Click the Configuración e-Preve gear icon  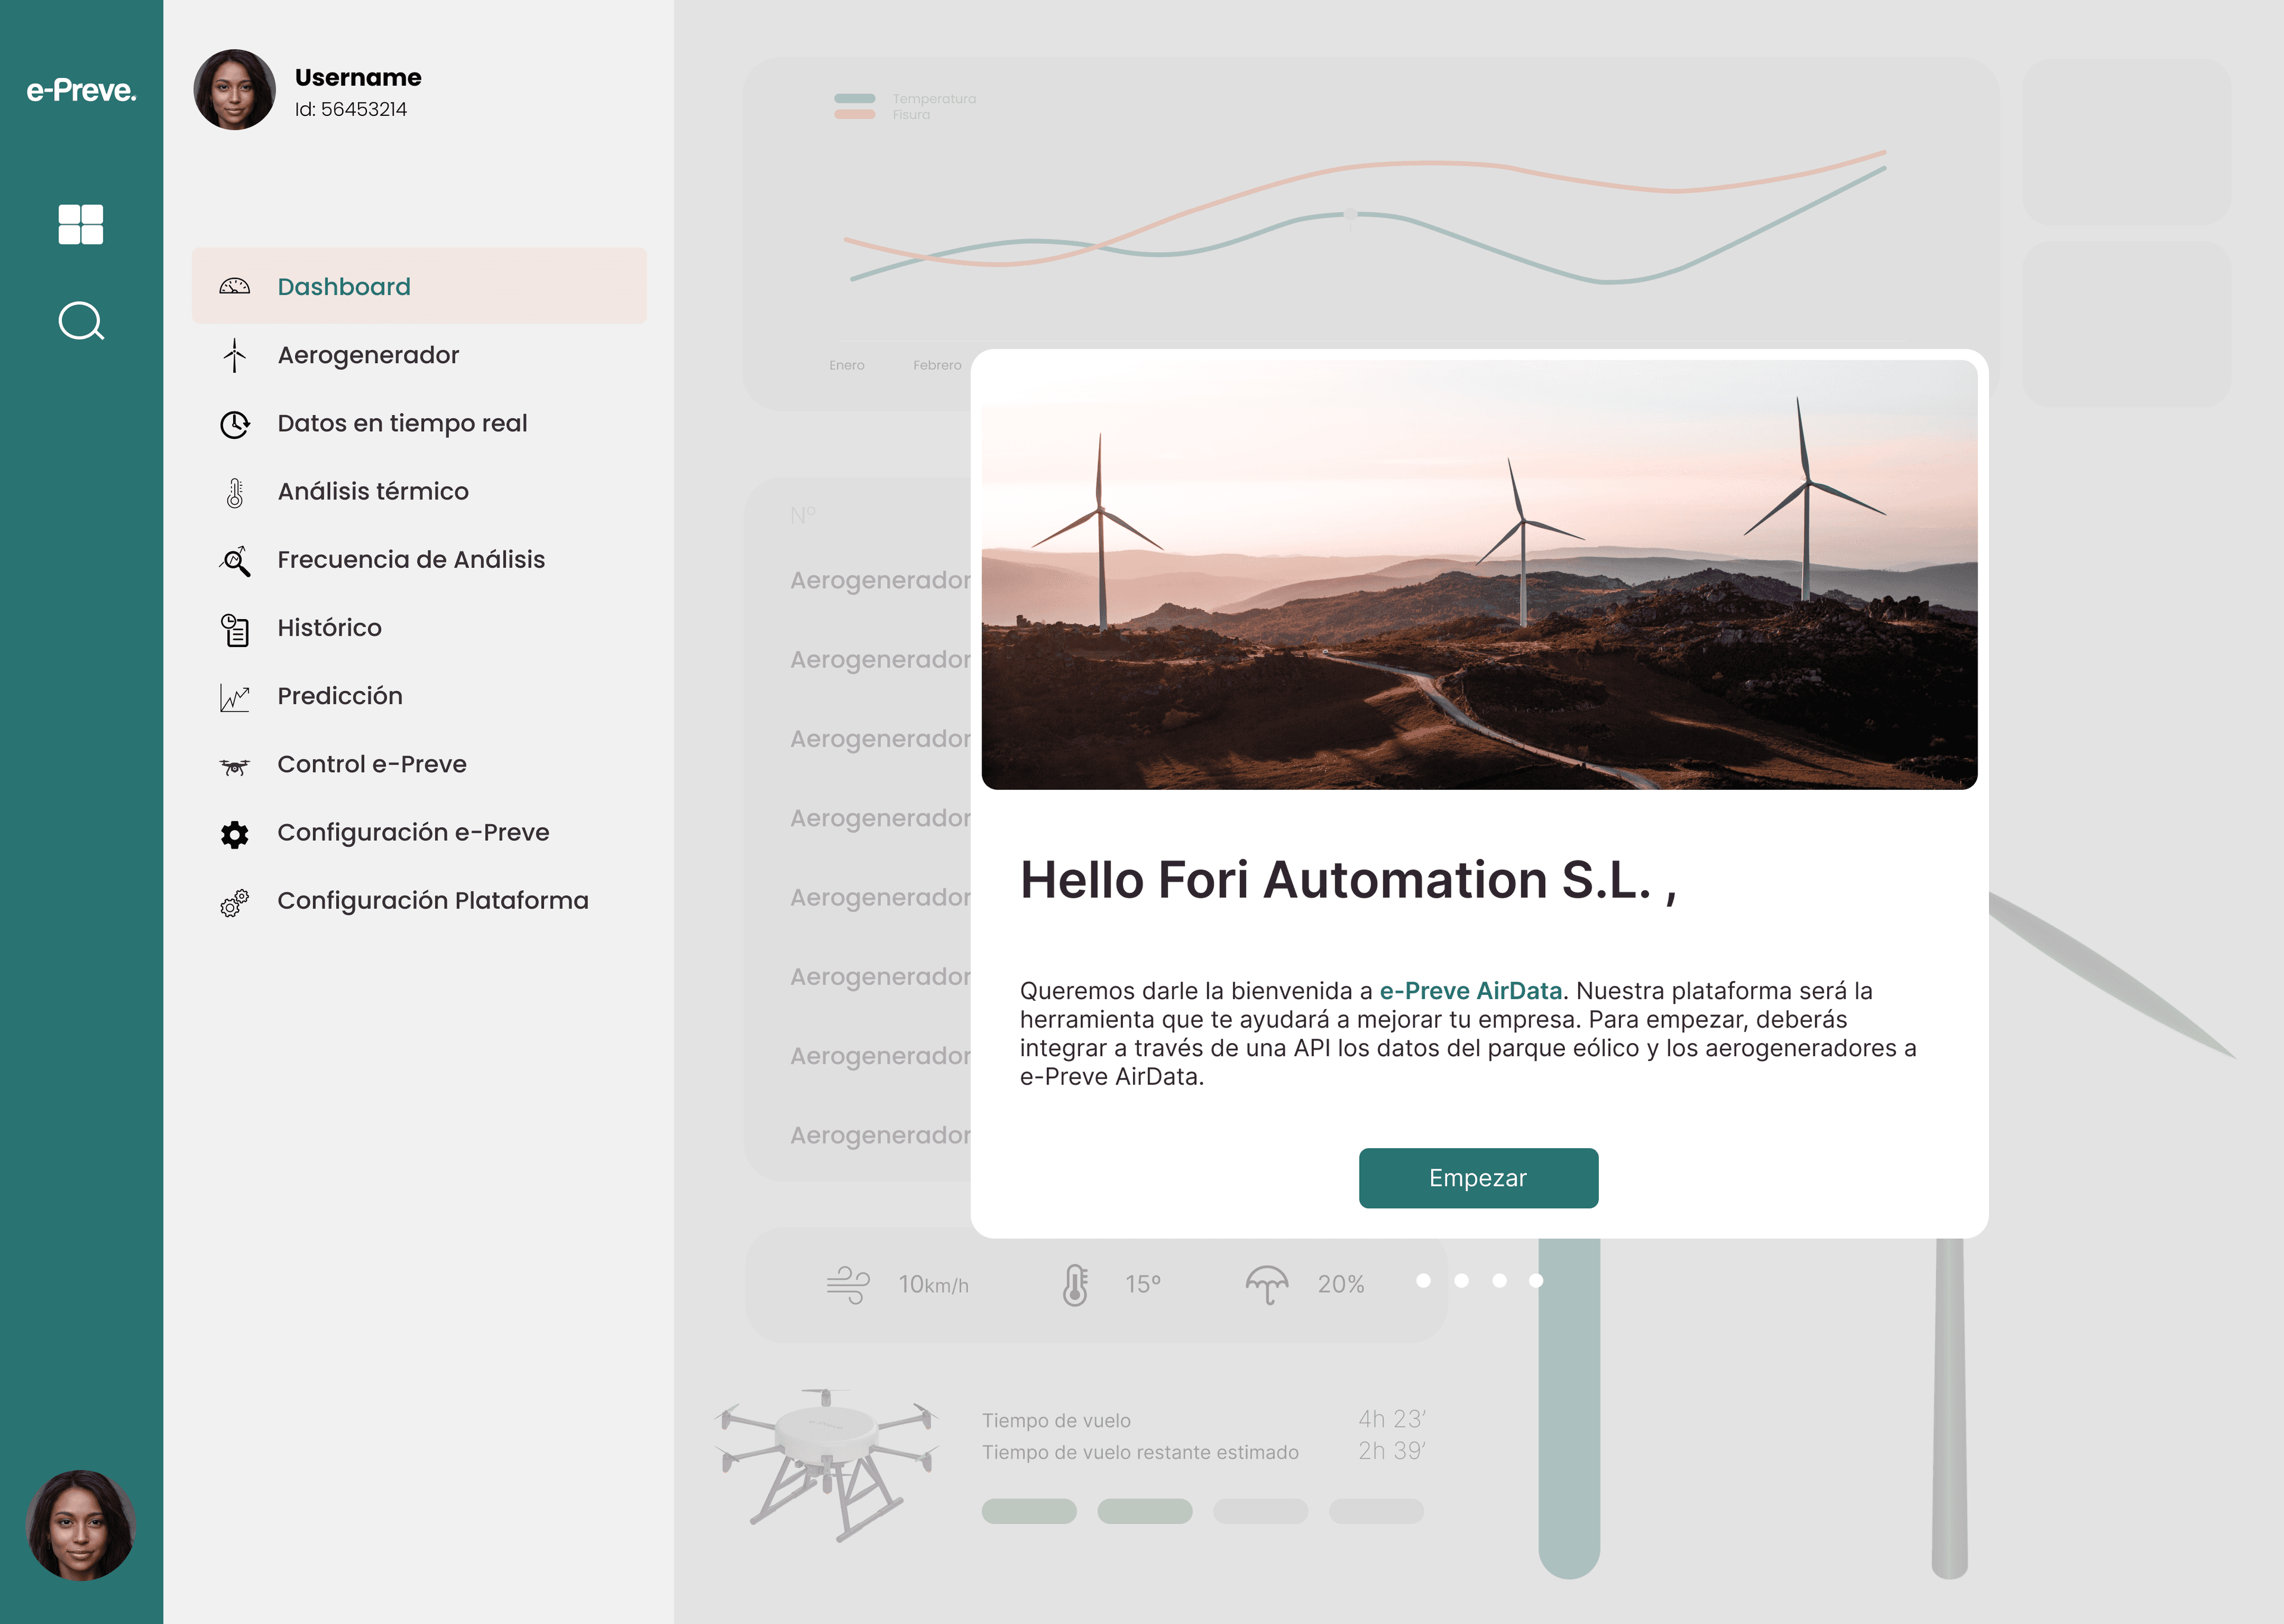(x=234, y=834)
